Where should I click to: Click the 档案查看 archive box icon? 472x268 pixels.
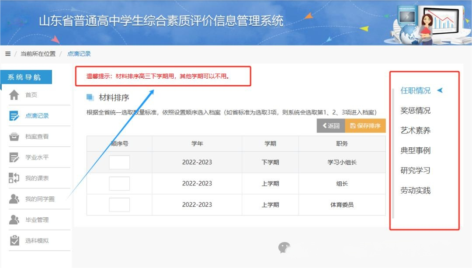(x=14, y=136)
